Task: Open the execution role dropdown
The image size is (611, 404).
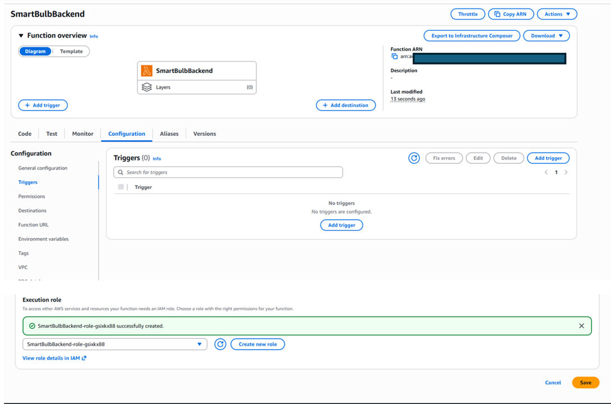Action: pyautogui.click(x=114, y=345)
